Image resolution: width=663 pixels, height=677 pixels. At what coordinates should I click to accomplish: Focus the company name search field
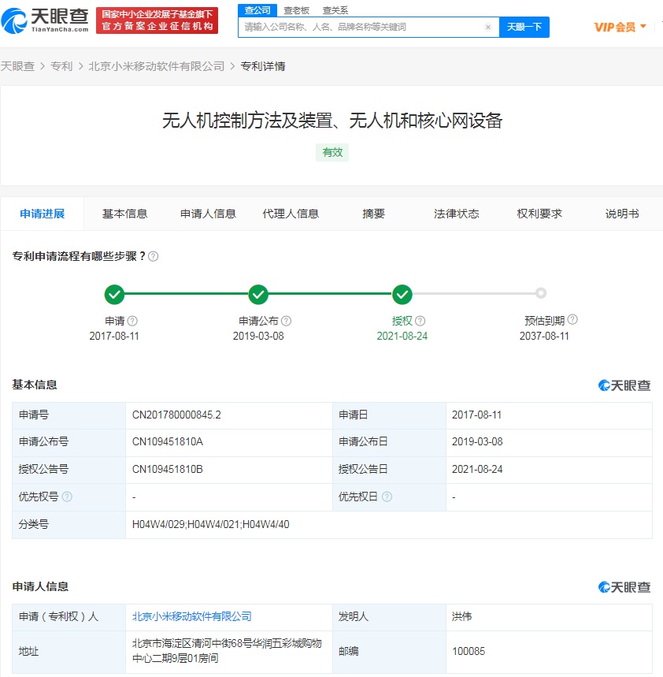[361, 27]
